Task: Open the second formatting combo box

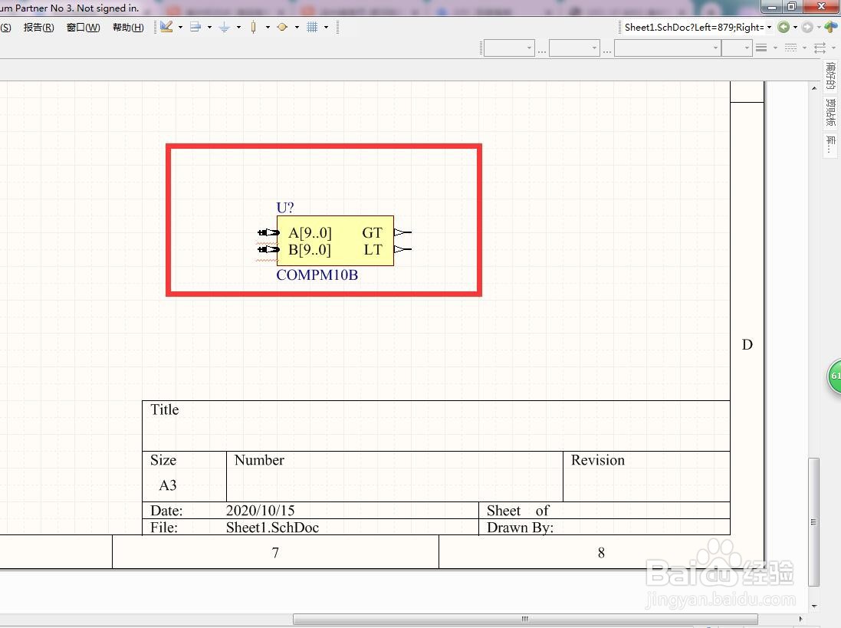Action: (x=574, y=48)
